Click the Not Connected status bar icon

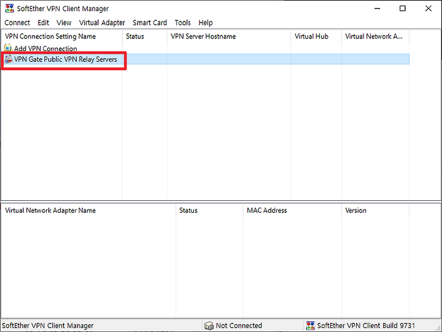click(x=209, y=325)
